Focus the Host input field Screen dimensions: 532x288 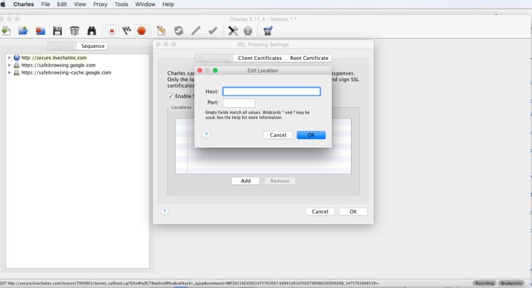click(271, 91)
